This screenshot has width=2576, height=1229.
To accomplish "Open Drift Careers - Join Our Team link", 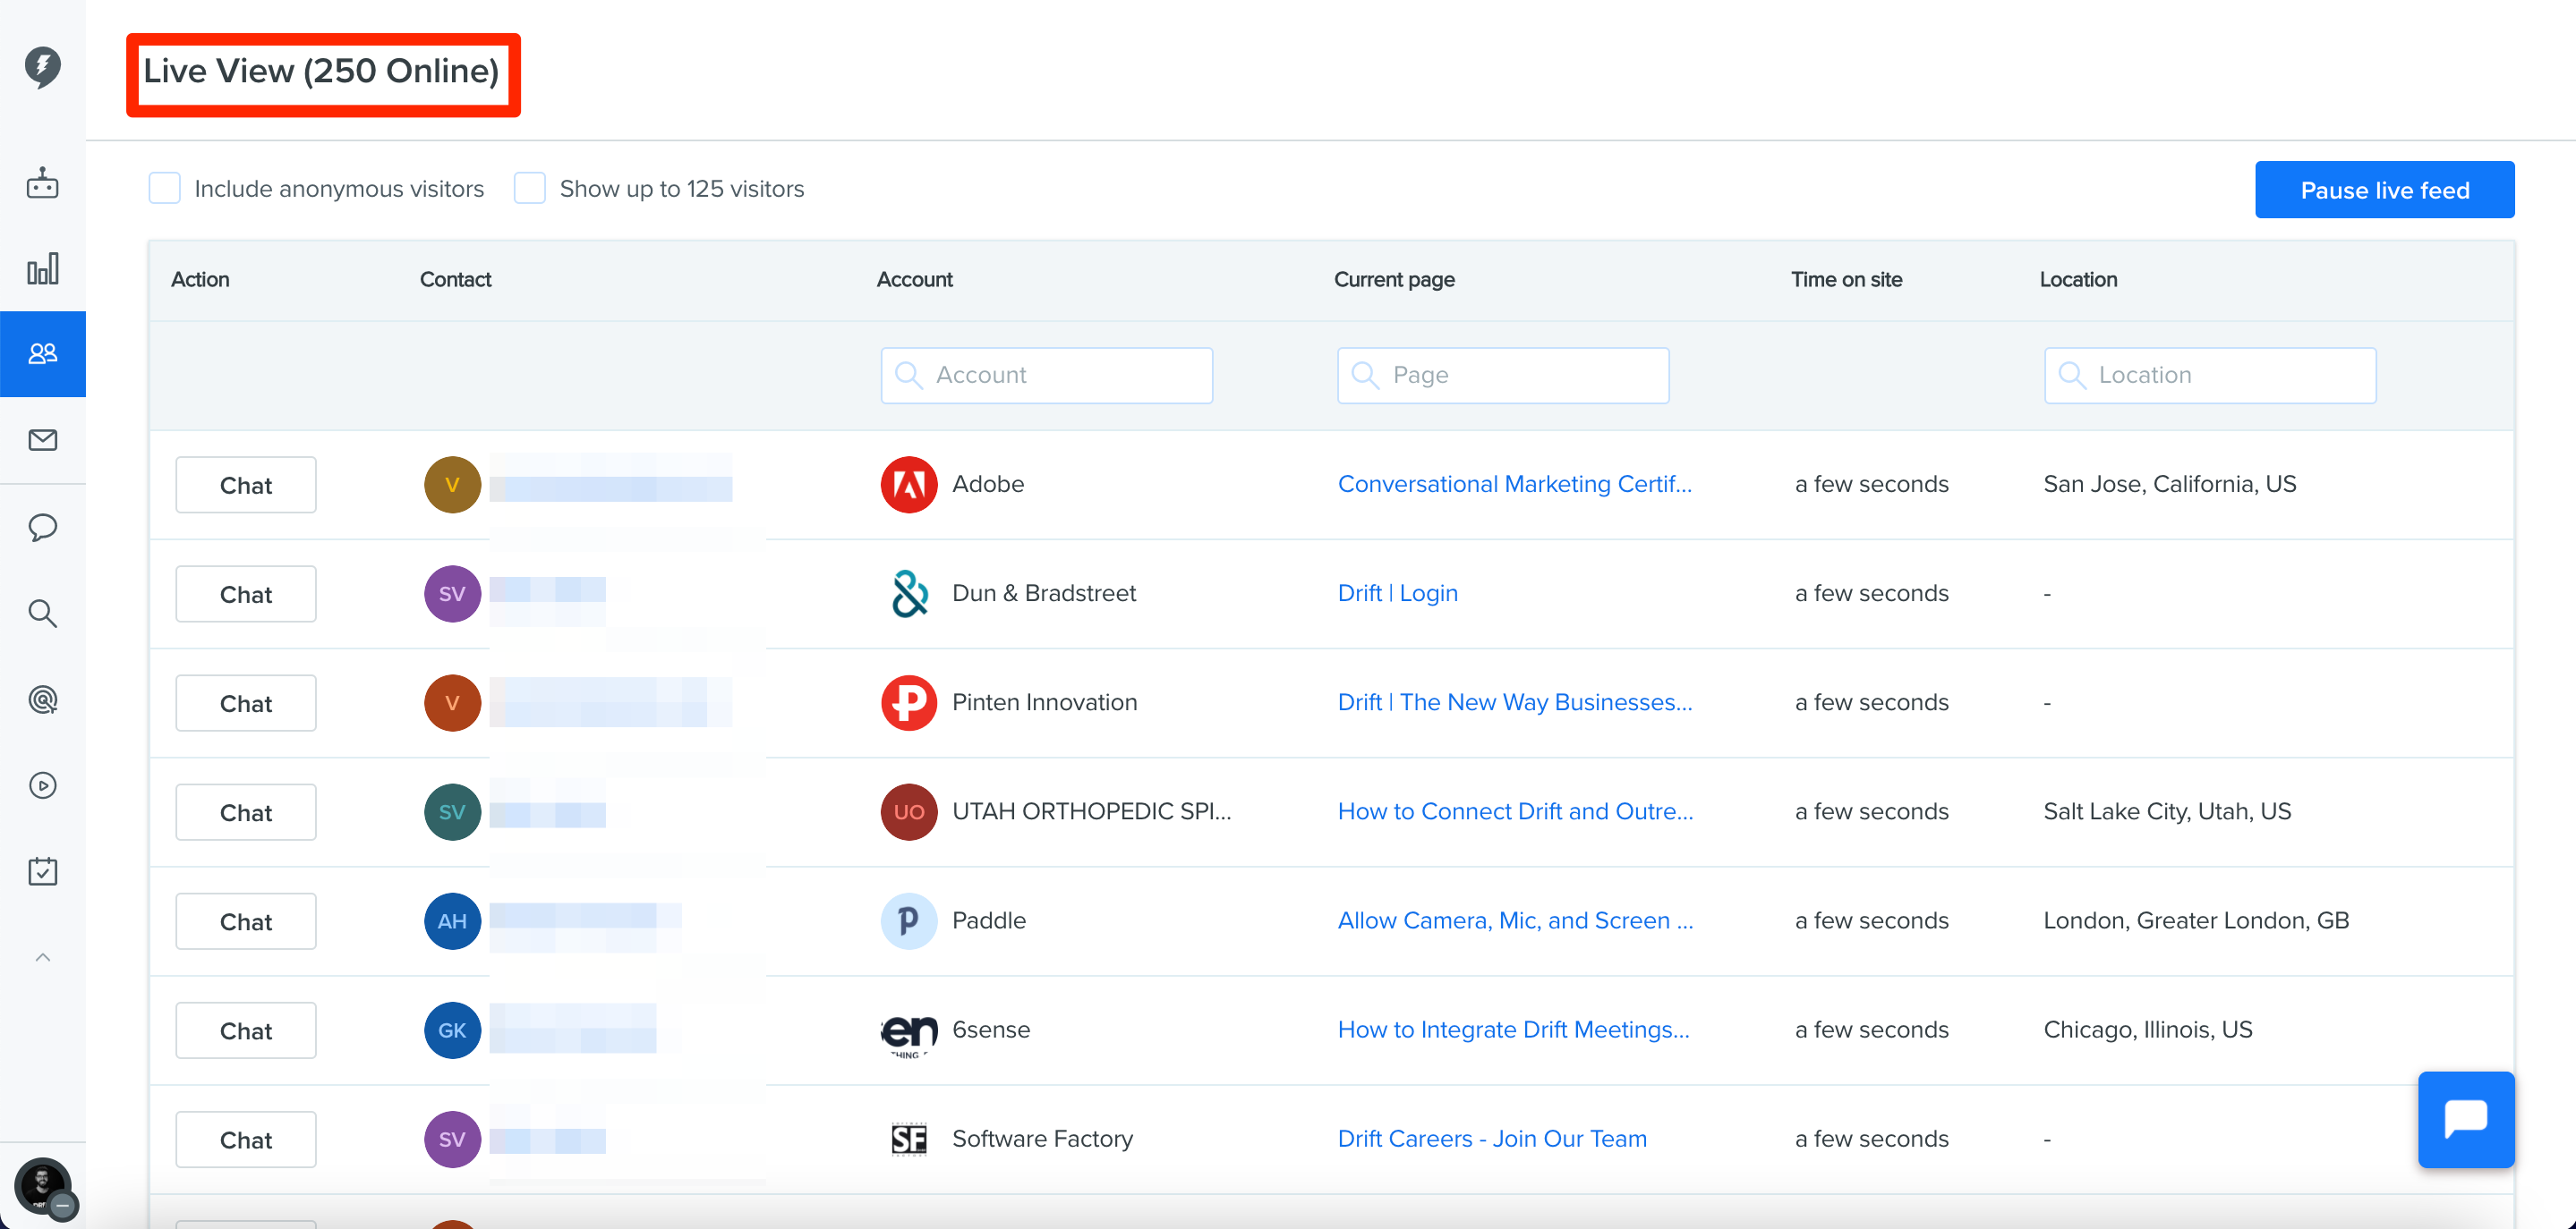I will click(x=1492, y=1138).
